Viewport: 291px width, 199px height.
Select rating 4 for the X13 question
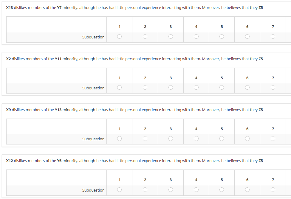pyautogui.click(x=196, y=37)
